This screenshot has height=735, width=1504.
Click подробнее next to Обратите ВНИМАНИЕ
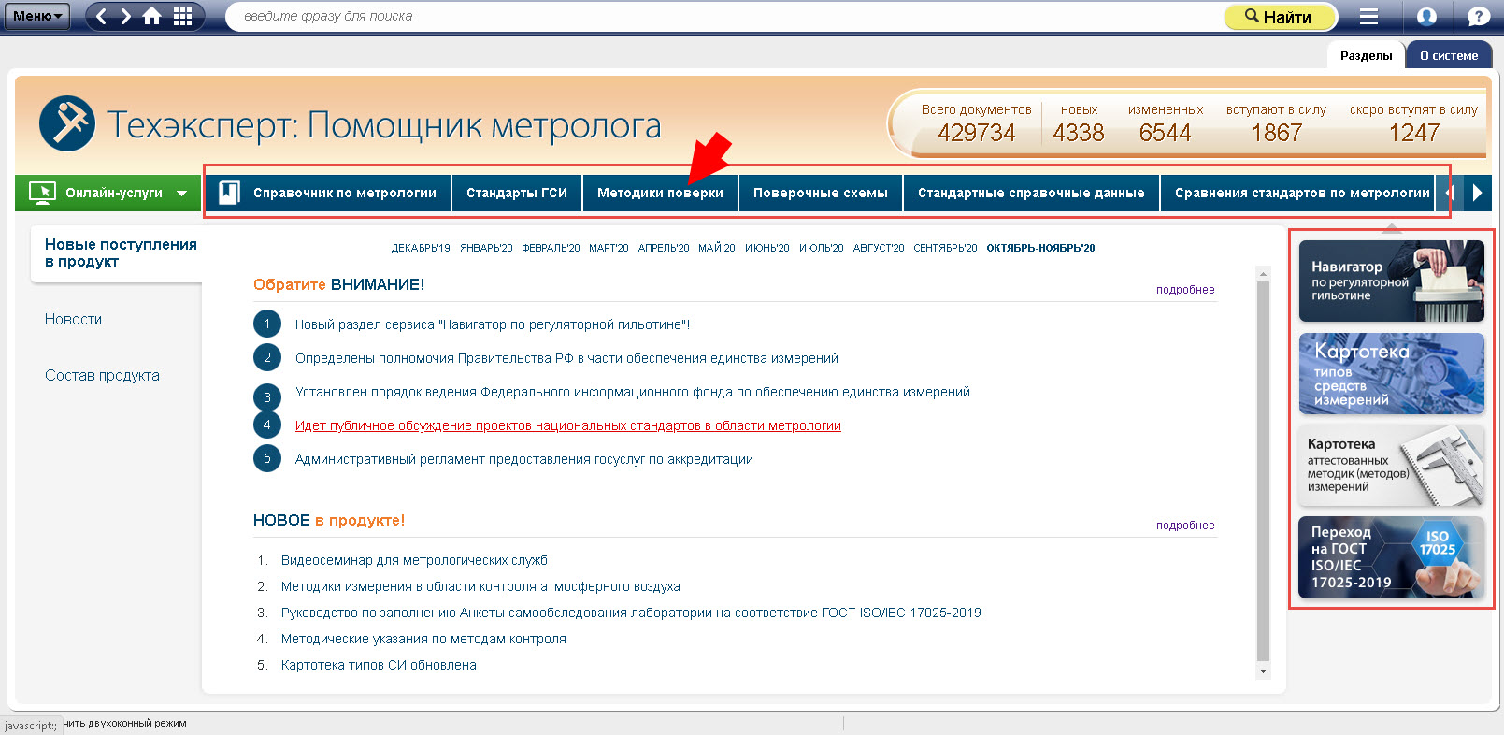(1185, 290)
